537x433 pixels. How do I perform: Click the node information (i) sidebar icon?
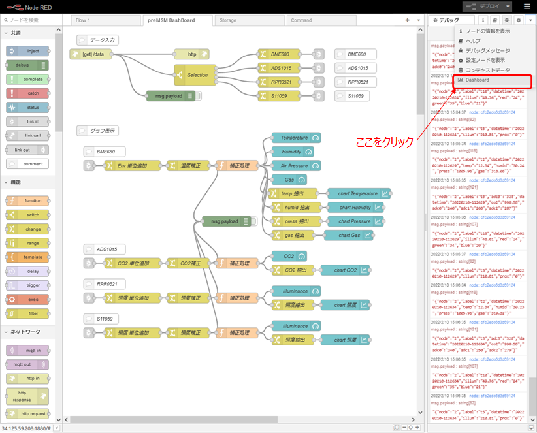[484, 20]
